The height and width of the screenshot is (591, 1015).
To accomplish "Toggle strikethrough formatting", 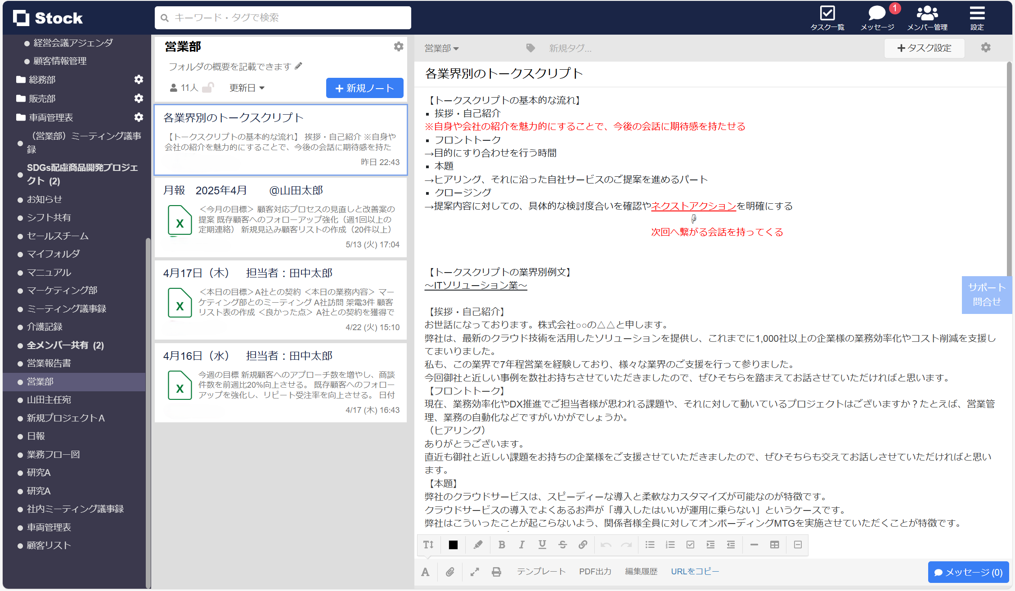I will click(x=563, y=545).
